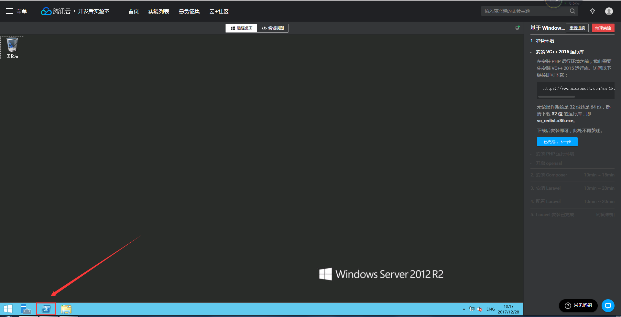The height and width of the screenshot is (317, 621).
Task: Click the horizontal scrollbar under the URL
Action: click(x=557, y=97)
